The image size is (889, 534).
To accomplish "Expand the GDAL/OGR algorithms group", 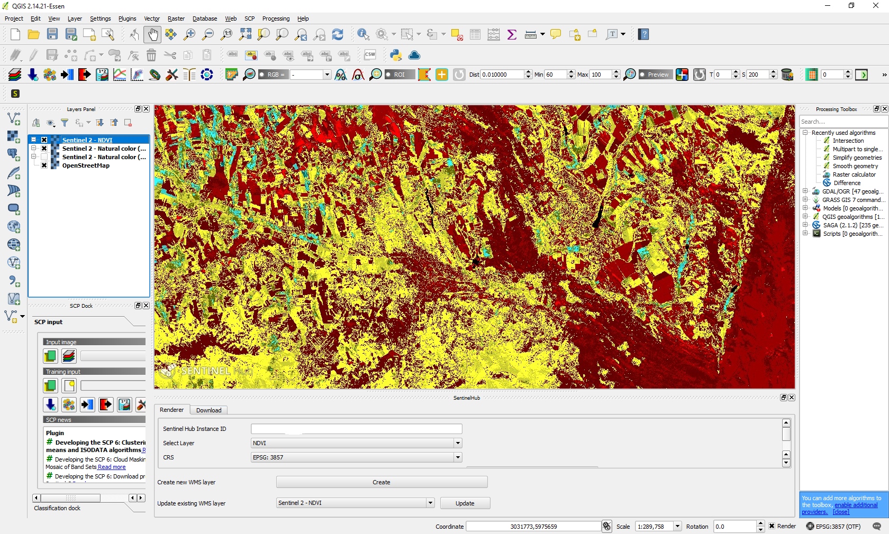I will pos(805,191).
